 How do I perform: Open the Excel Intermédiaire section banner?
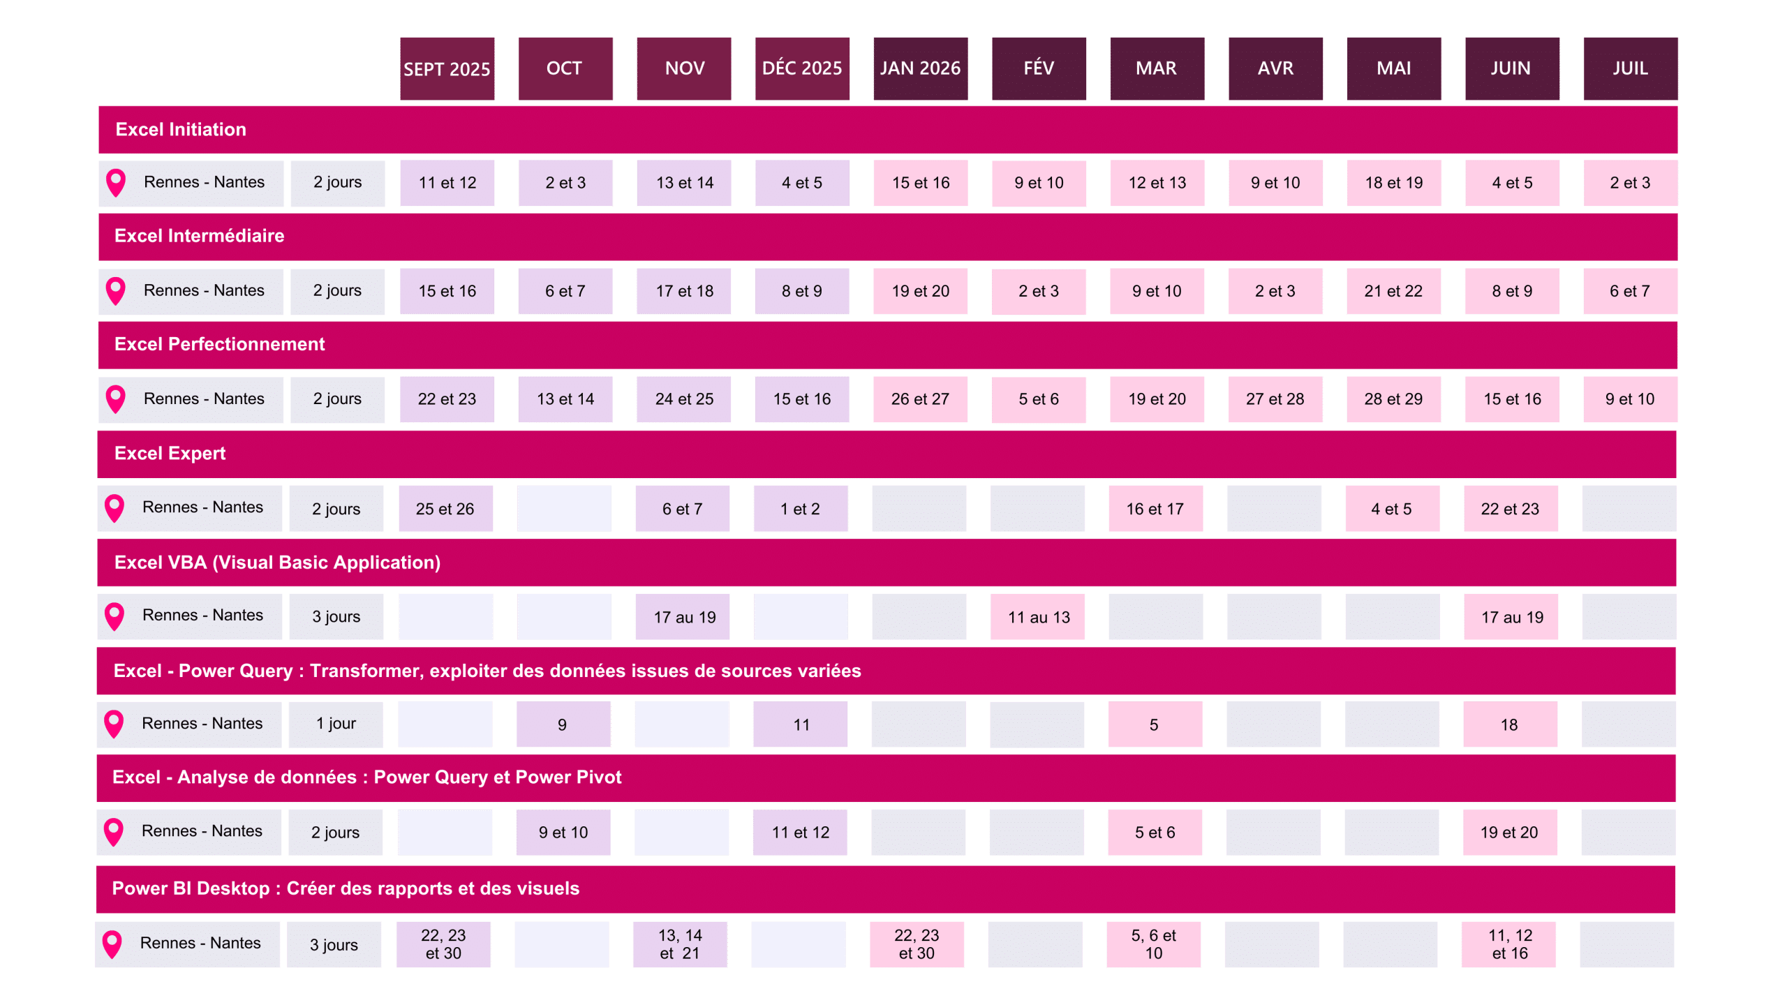[888, 237]
